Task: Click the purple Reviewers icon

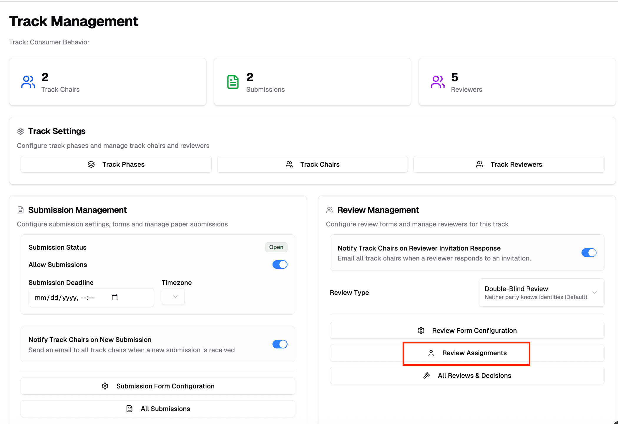Action: click(438, 82)
